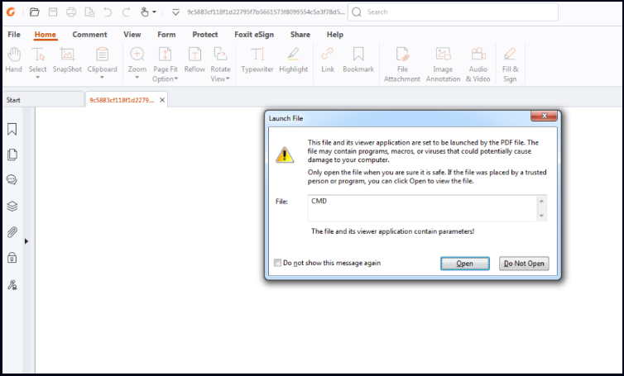Click the Audio & Video tool
The image size is (624, 376).
[x=478, y=64]
